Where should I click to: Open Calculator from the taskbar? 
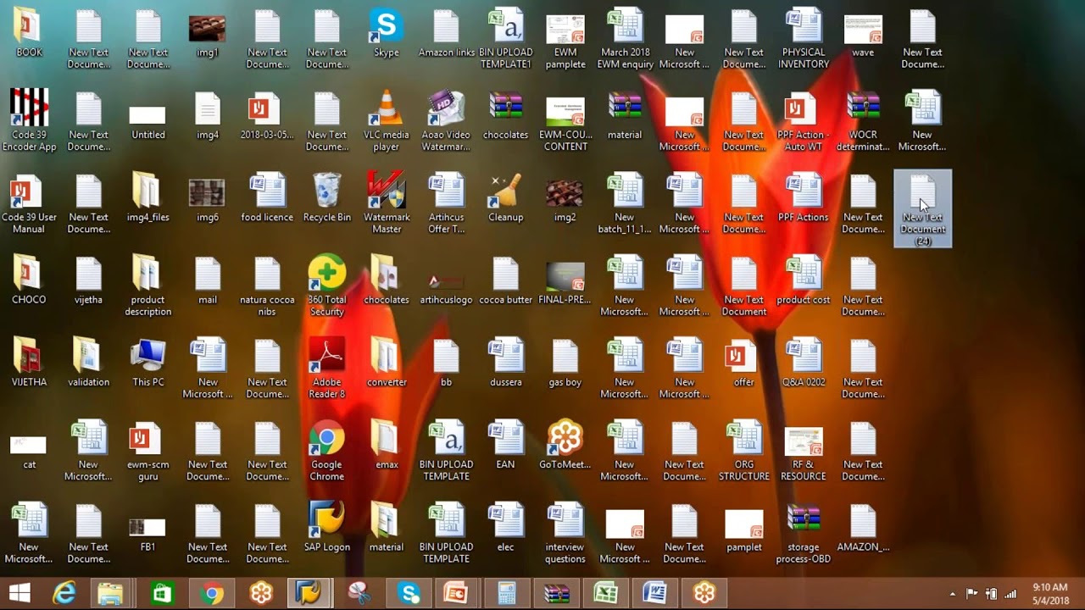(x=507, y=593)
